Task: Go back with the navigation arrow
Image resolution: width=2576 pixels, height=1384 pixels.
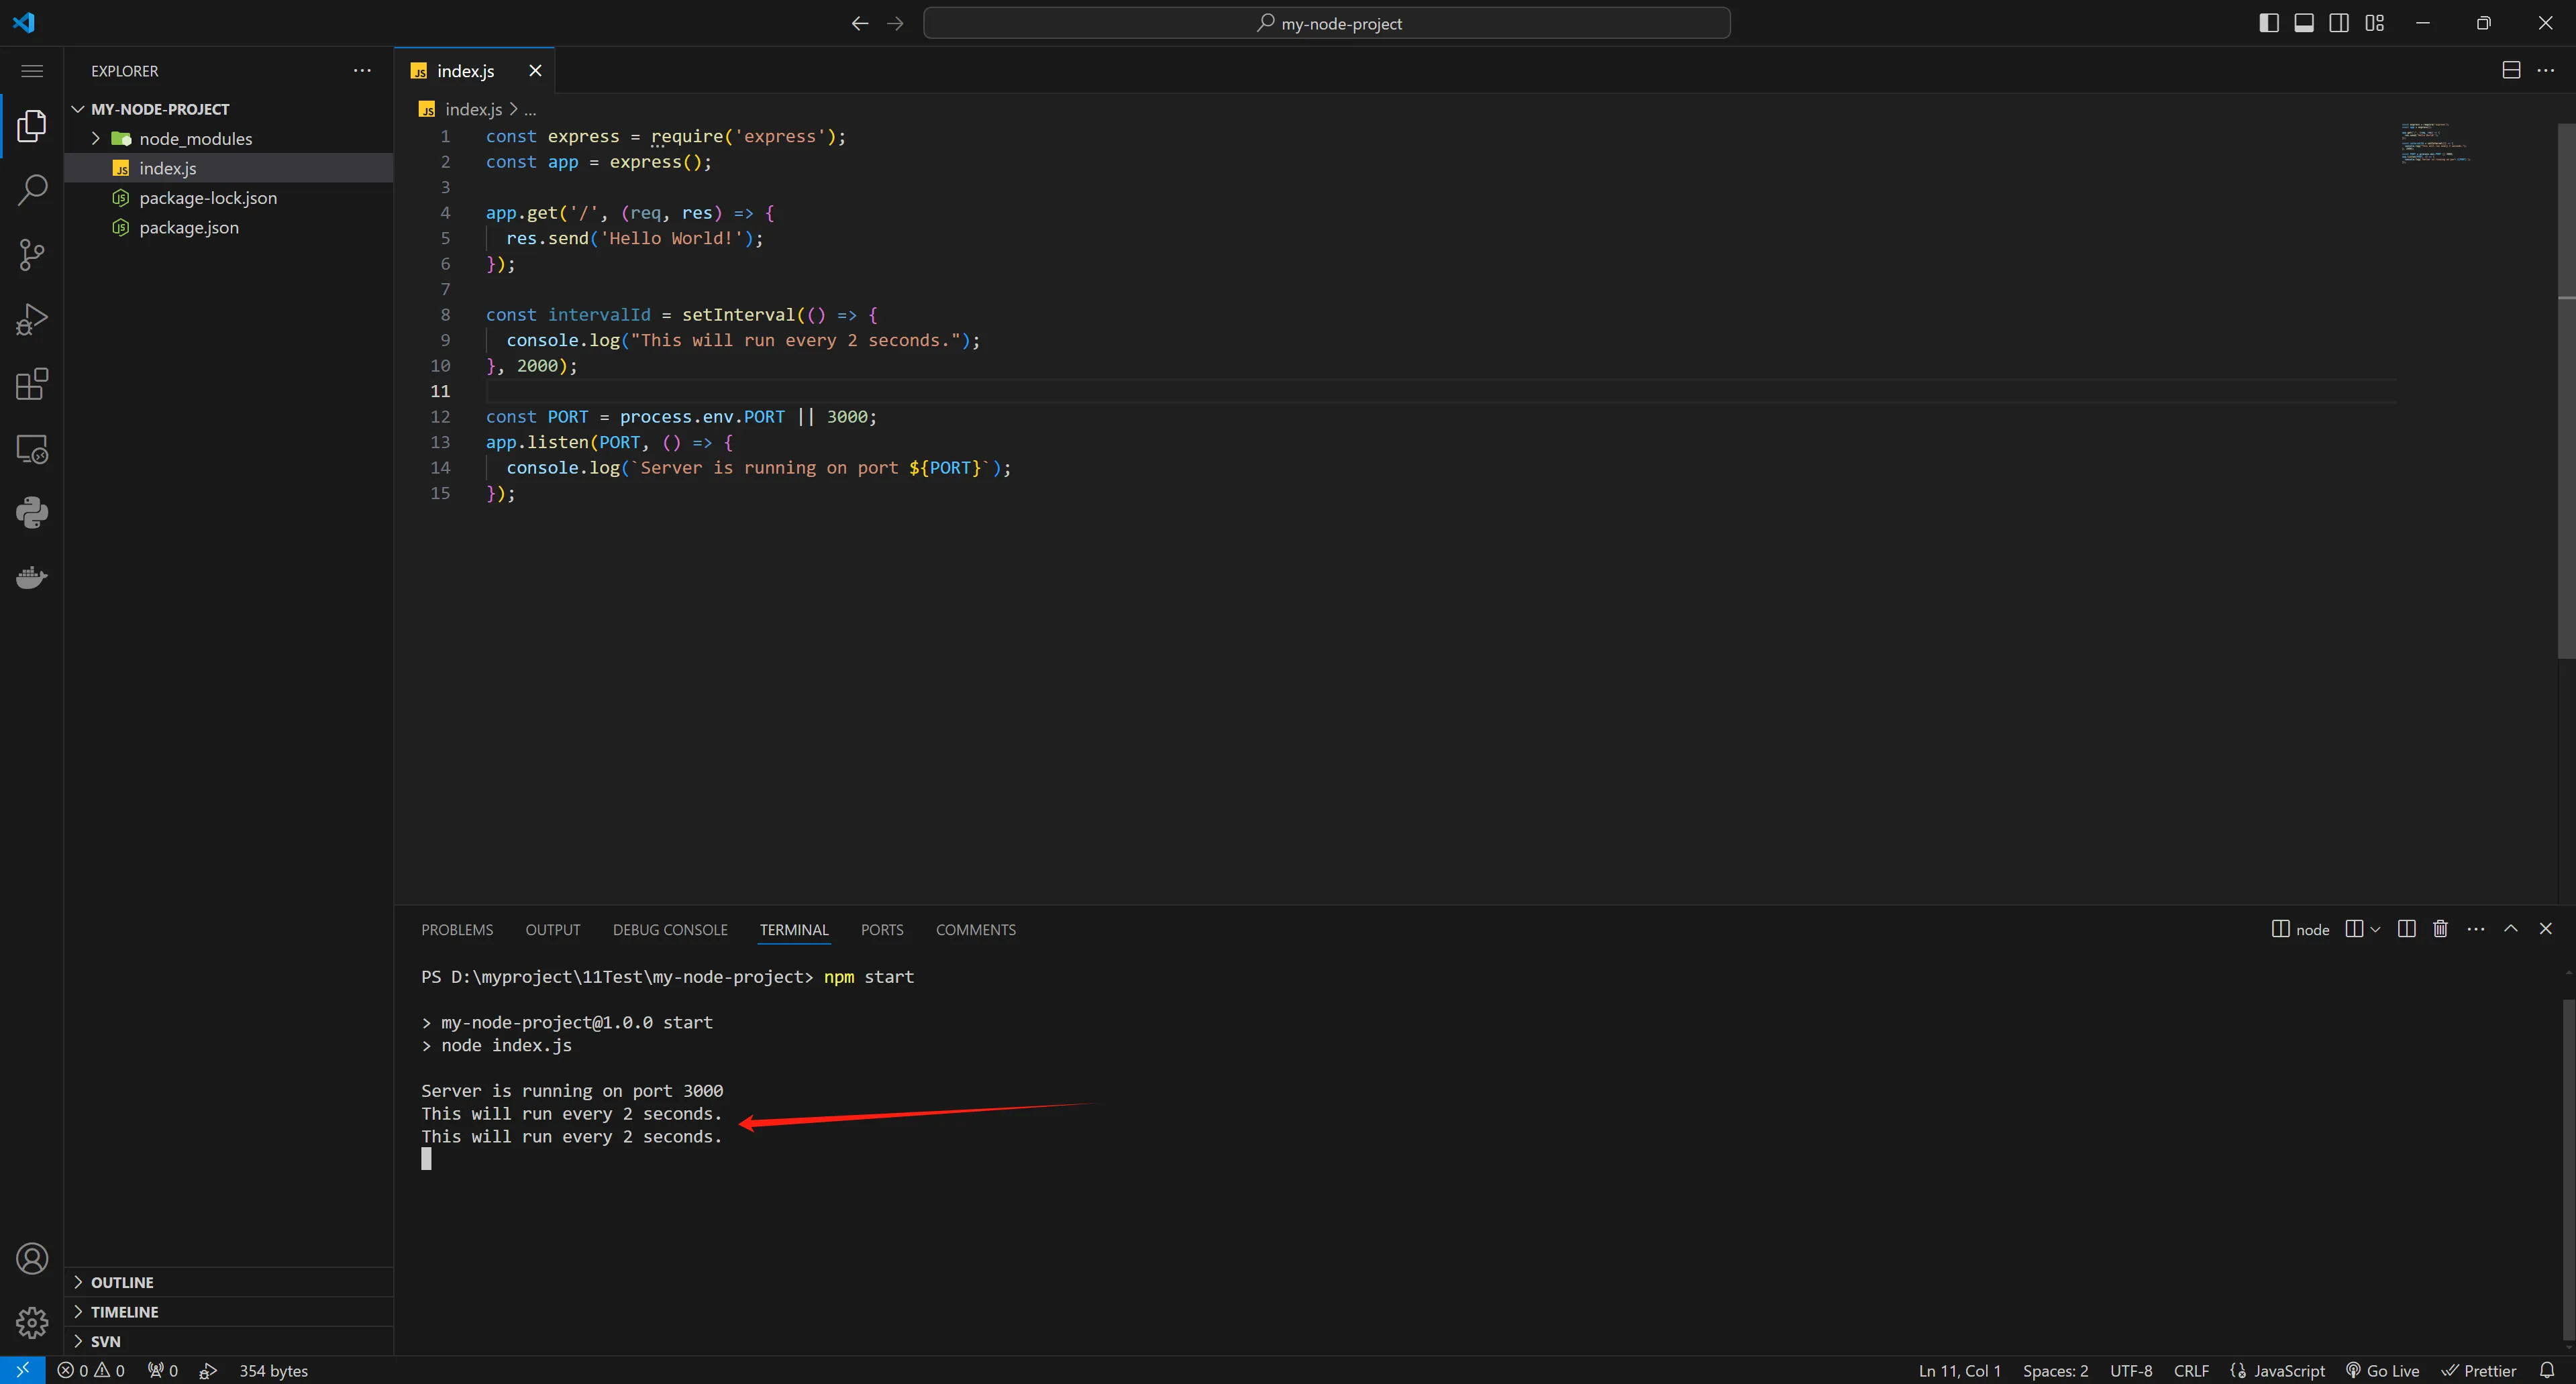Action: (x=860, y=23)
